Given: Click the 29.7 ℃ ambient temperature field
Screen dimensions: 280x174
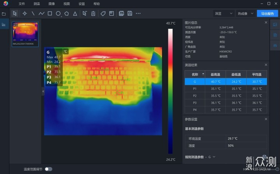Looking at the screenshot, I should 246,138.
